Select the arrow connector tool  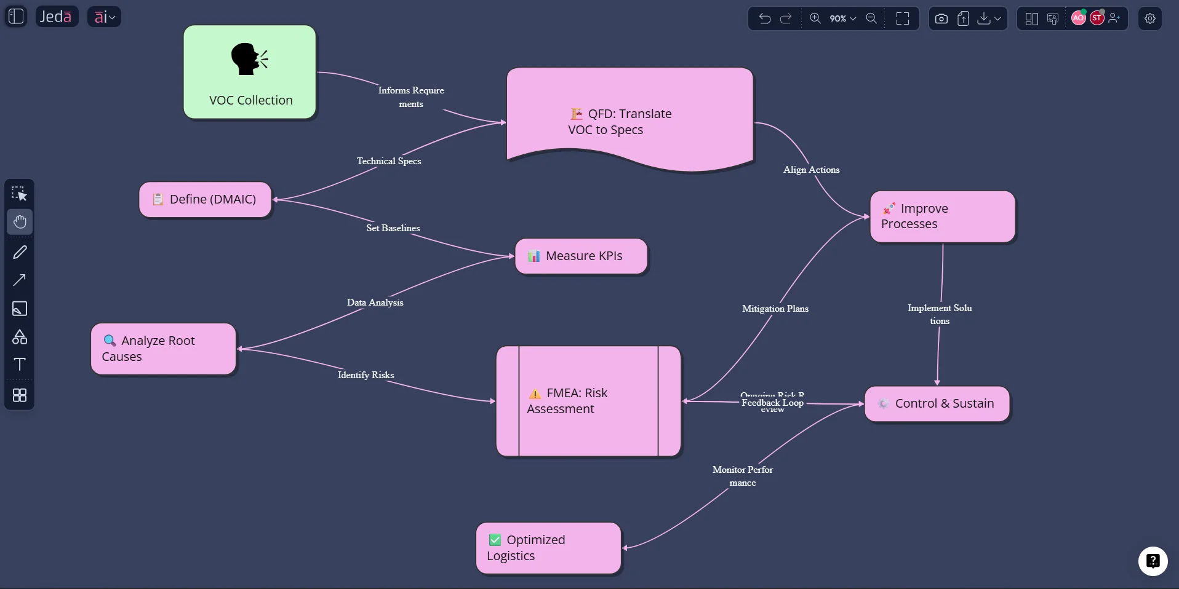20,280
